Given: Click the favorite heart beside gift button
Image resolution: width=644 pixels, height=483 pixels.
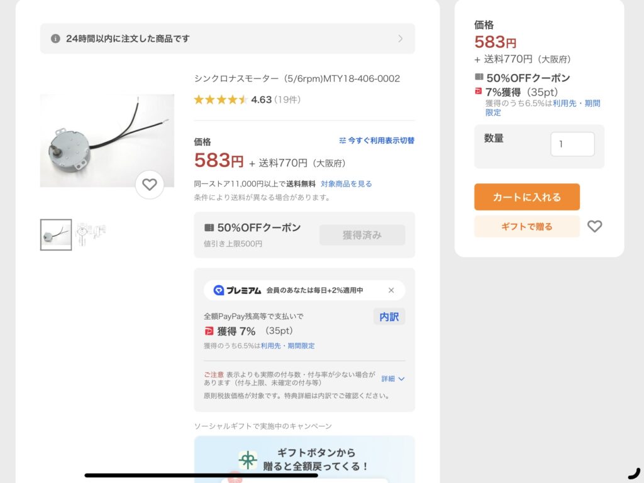Looking at the screenshot, I should [x=594, y=226].
